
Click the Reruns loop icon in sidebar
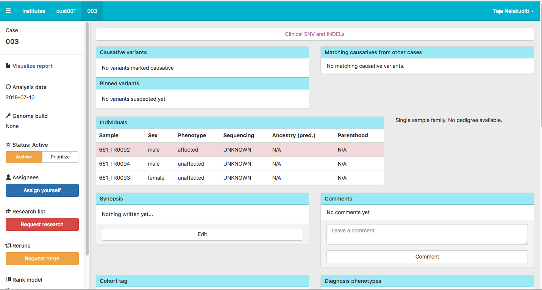[8, 245]
